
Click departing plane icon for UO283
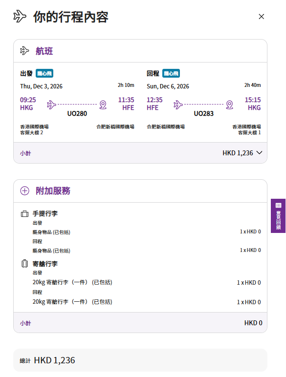[x=178, y=105]
